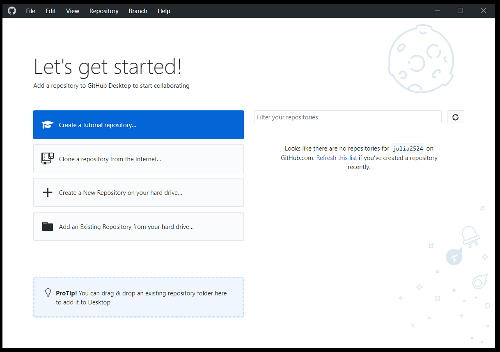Click the plus icon for new repository
This screenshot has width=500, height=352.
tap(48, 192)
